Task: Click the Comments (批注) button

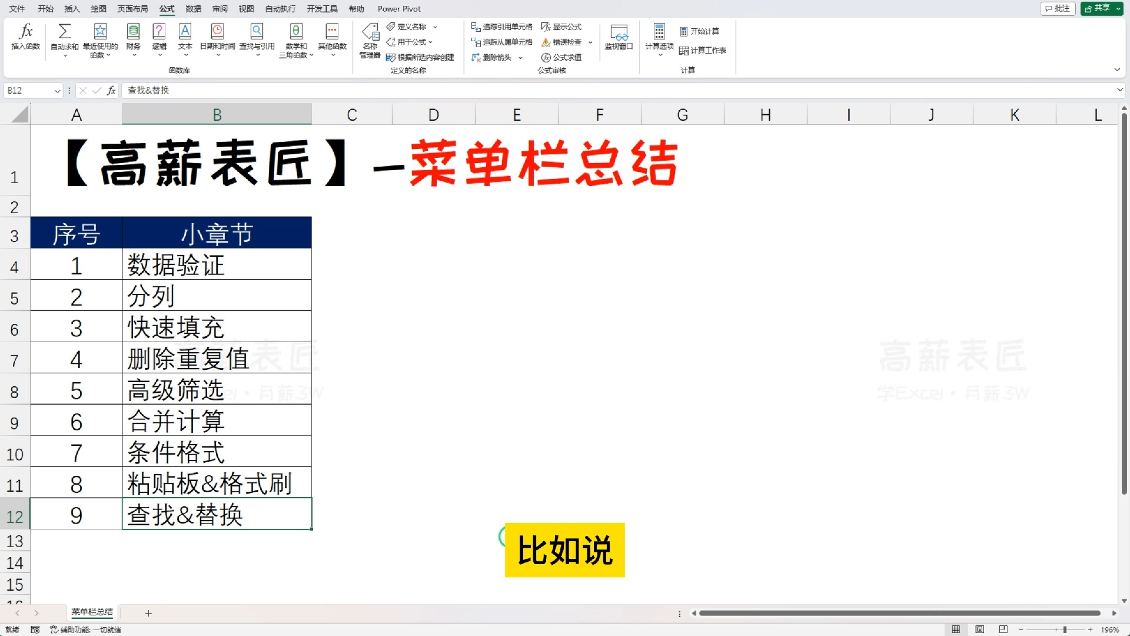Action: [x=1058, y=8]
